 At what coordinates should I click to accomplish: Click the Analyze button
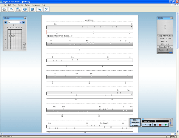(x=135, y=122)
